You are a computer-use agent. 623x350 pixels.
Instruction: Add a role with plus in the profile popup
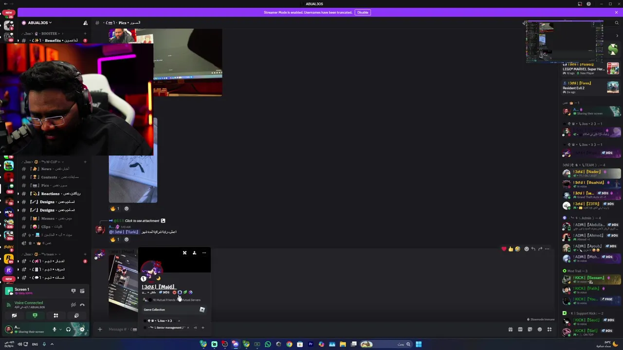[203, 328]
